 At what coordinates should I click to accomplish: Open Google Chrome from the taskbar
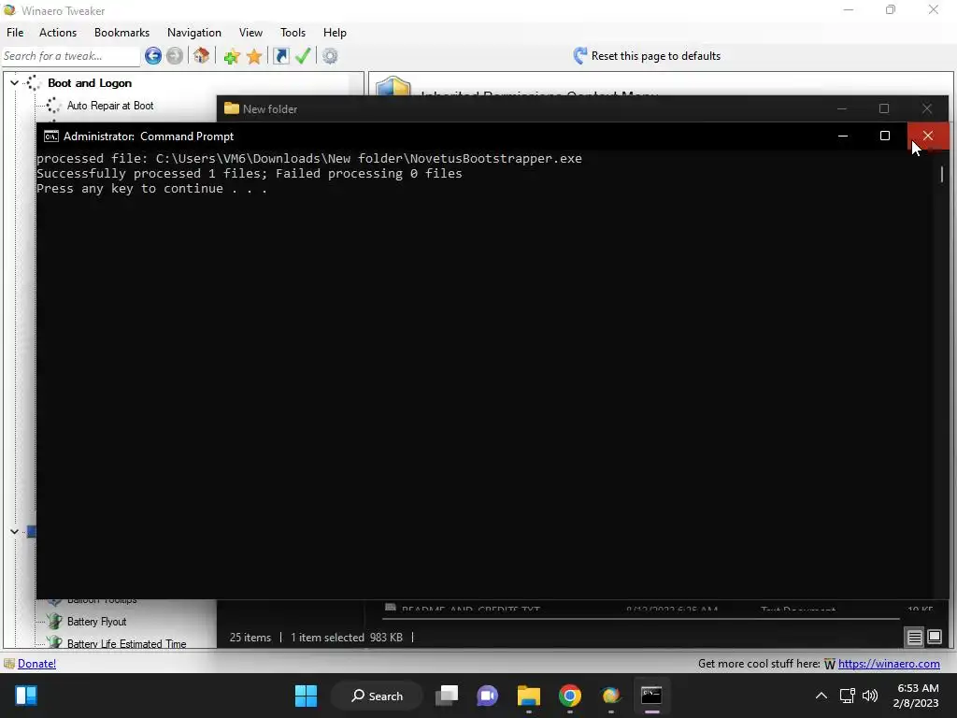point(569,696)
